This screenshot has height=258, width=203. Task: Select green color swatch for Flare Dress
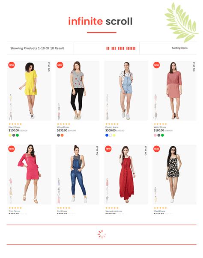click(17, 135)
